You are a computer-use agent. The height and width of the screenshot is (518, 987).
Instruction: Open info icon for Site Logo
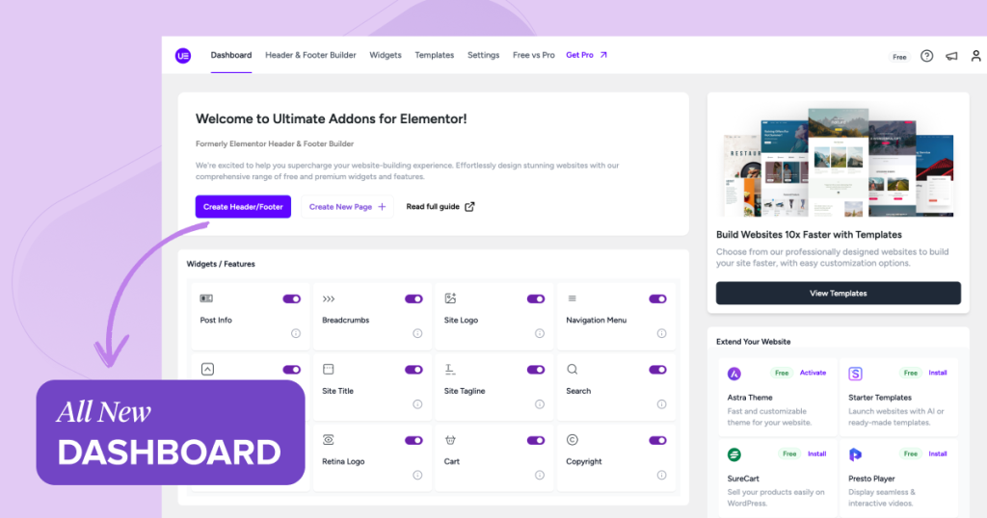[540, 333]
